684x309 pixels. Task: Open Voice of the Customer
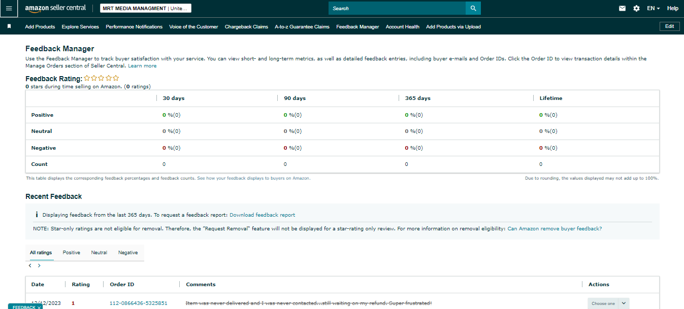[x=193, y=26]
